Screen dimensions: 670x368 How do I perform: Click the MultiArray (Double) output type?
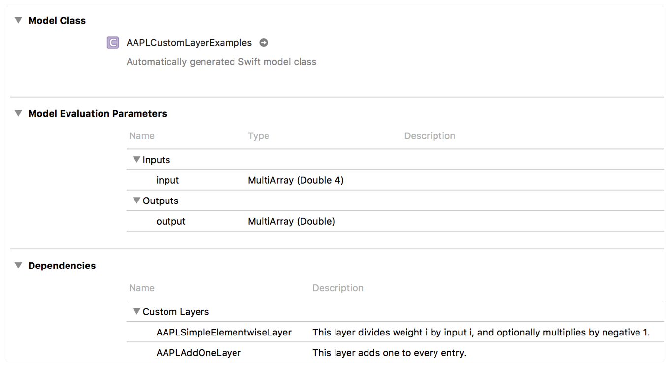pyautogui.click(x=291, y=221)
